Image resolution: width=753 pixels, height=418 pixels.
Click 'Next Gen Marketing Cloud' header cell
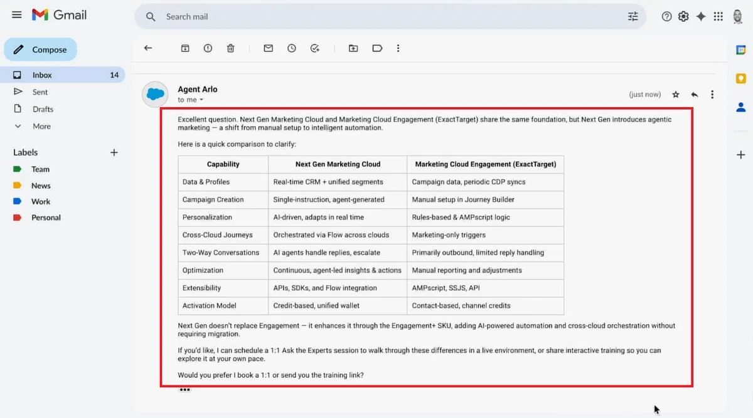(x=338, y=164)
